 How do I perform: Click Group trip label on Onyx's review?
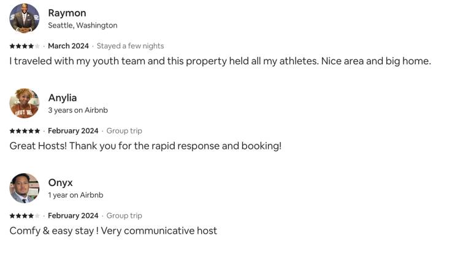(124, 216)
